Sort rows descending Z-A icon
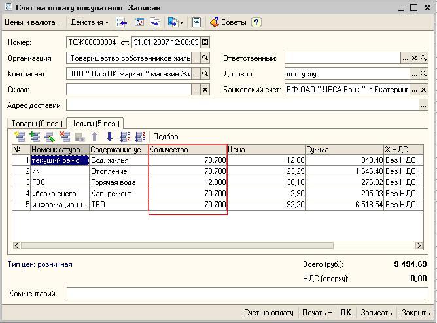Image resolution: width=437 pixels, height=323 pixels. click(140, 137)
